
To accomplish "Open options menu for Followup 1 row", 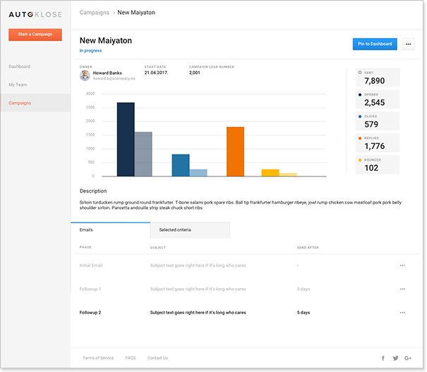I will tap(403, 289).
